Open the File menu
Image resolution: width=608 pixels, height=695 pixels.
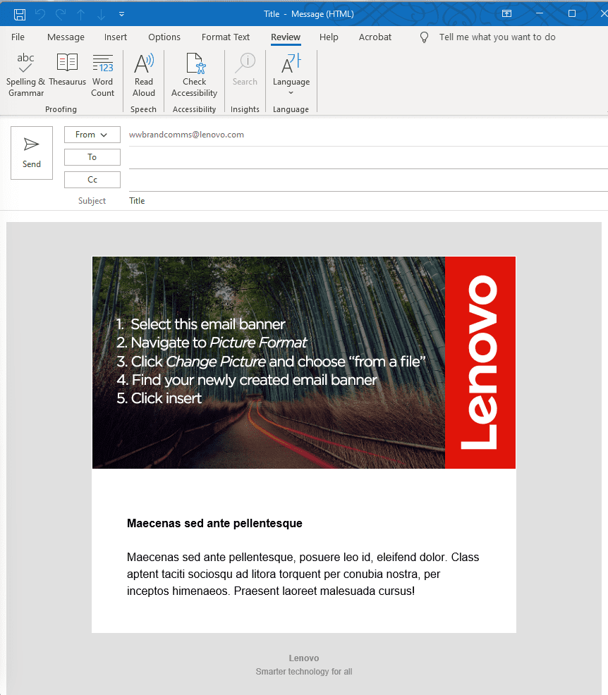pyautogui.click(x=18, y=37)
